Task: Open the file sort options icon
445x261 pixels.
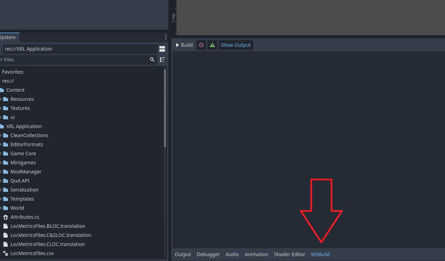Action: click(162, 60)
